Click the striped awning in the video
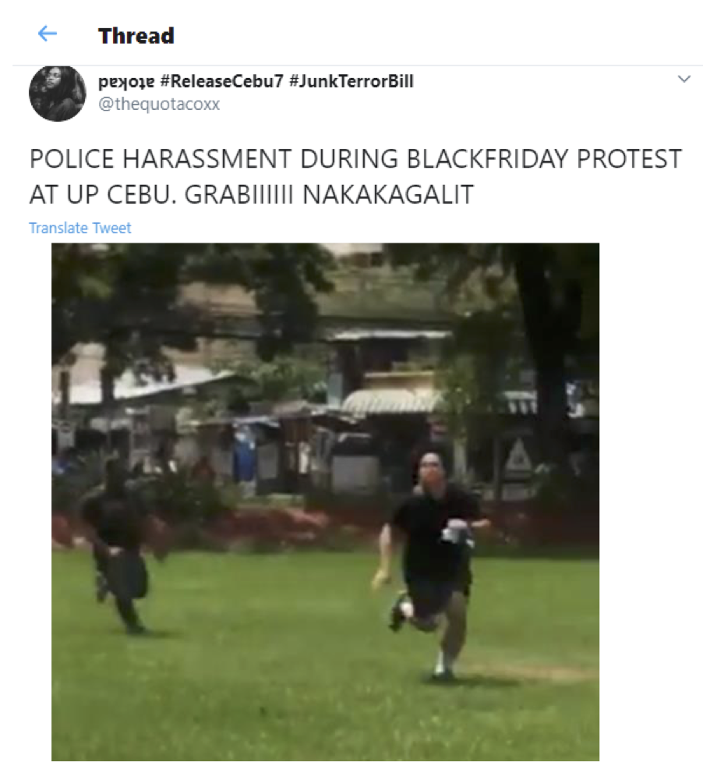This screenshot has width=703, height=773. (392, 401)
